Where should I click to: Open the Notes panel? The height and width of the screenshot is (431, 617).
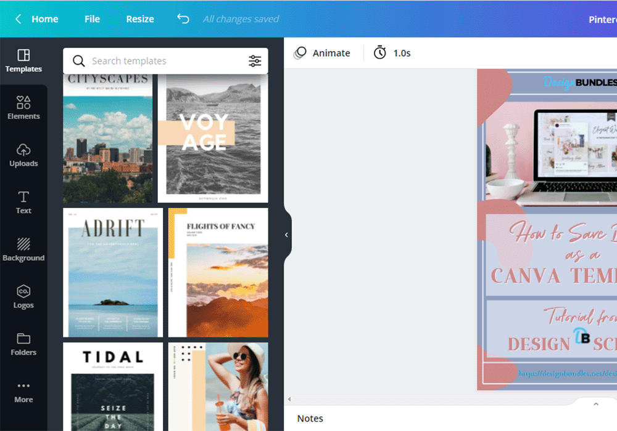point(310,419)
